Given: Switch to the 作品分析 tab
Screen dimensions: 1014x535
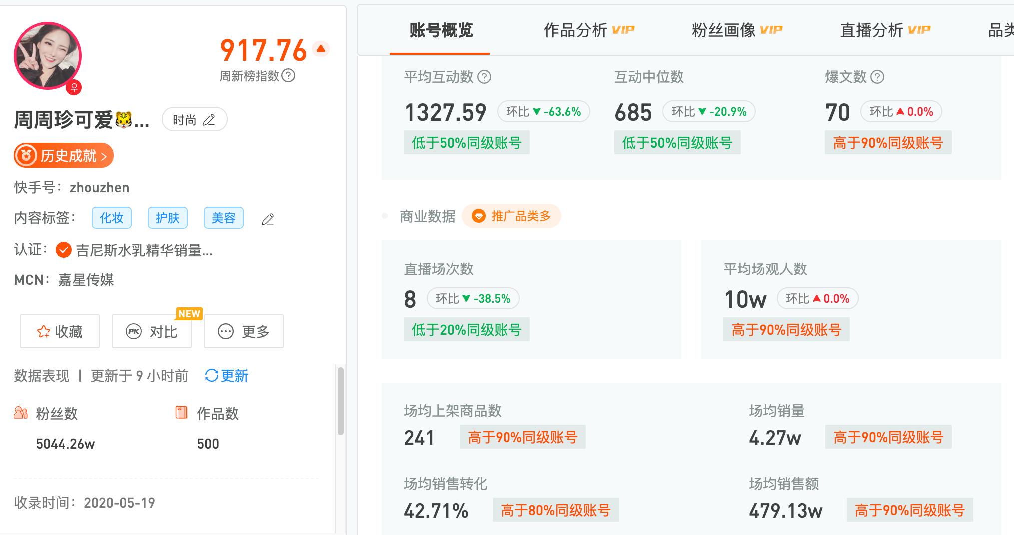Looking at the screenshot, I should coord(588,30).
